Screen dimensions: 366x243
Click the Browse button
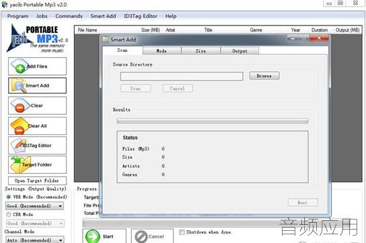[x=264, y=76]
